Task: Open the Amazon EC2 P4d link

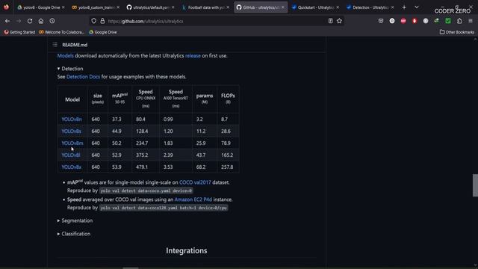Action: click(x=193, y=200)
